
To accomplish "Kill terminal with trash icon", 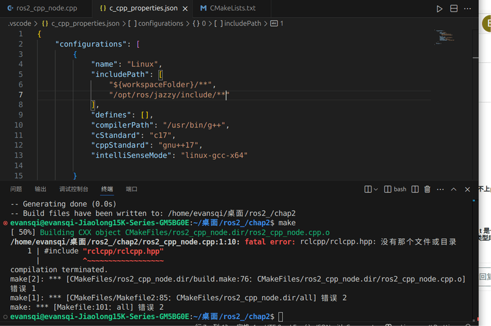I will 427,190.
